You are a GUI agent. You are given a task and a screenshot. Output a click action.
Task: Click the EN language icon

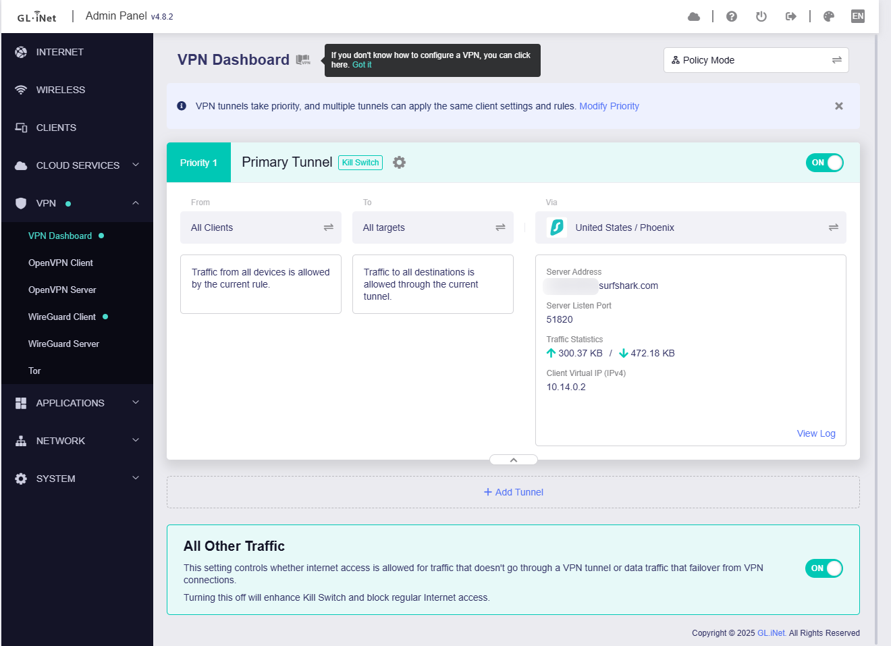click(x=857, y=16)
